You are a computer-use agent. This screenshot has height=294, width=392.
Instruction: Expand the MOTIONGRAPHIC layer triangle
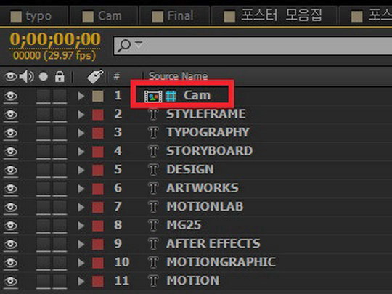pyautogui.click(x=81, y=263)
